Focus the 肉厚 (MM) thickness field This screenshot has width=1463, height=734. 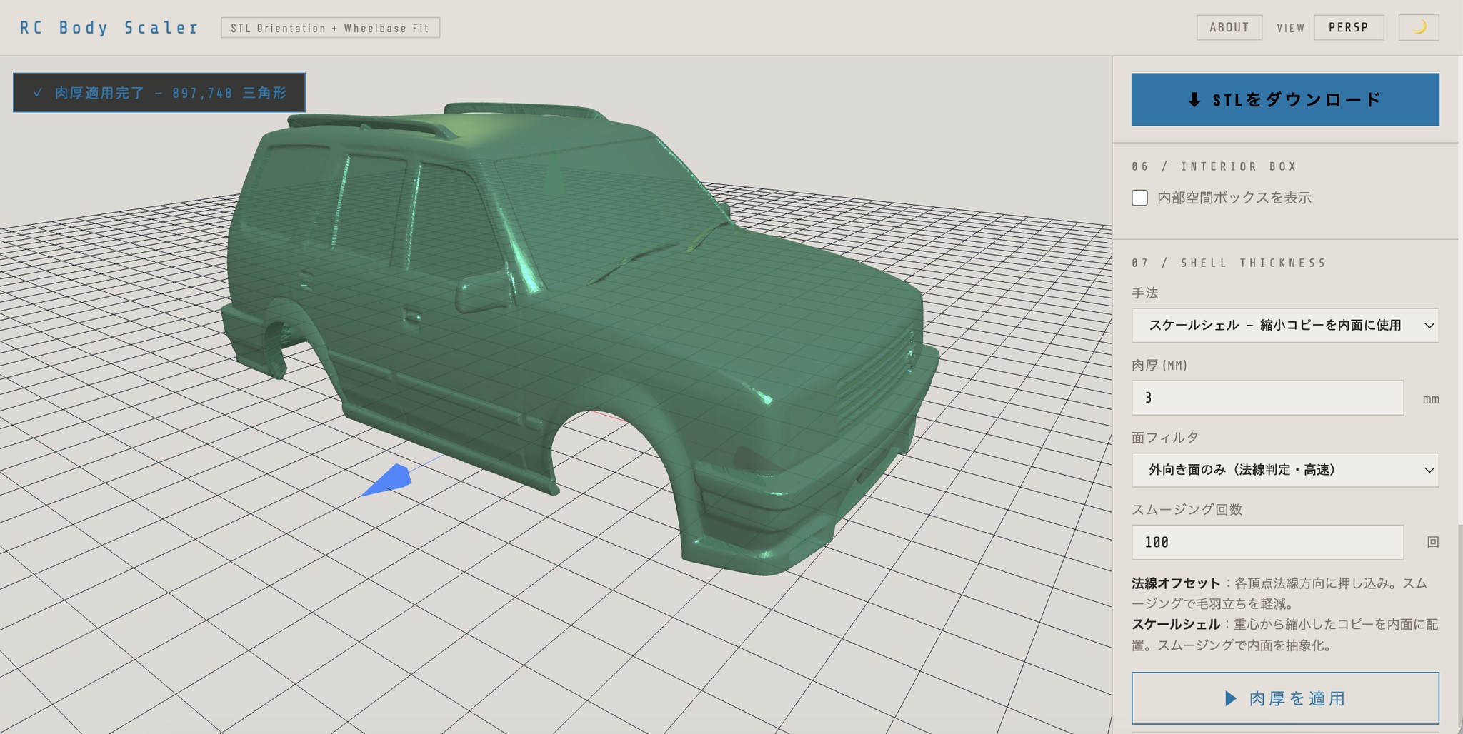coord(1267,398)
